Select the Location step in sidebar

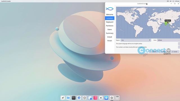(x=110, y=18)
